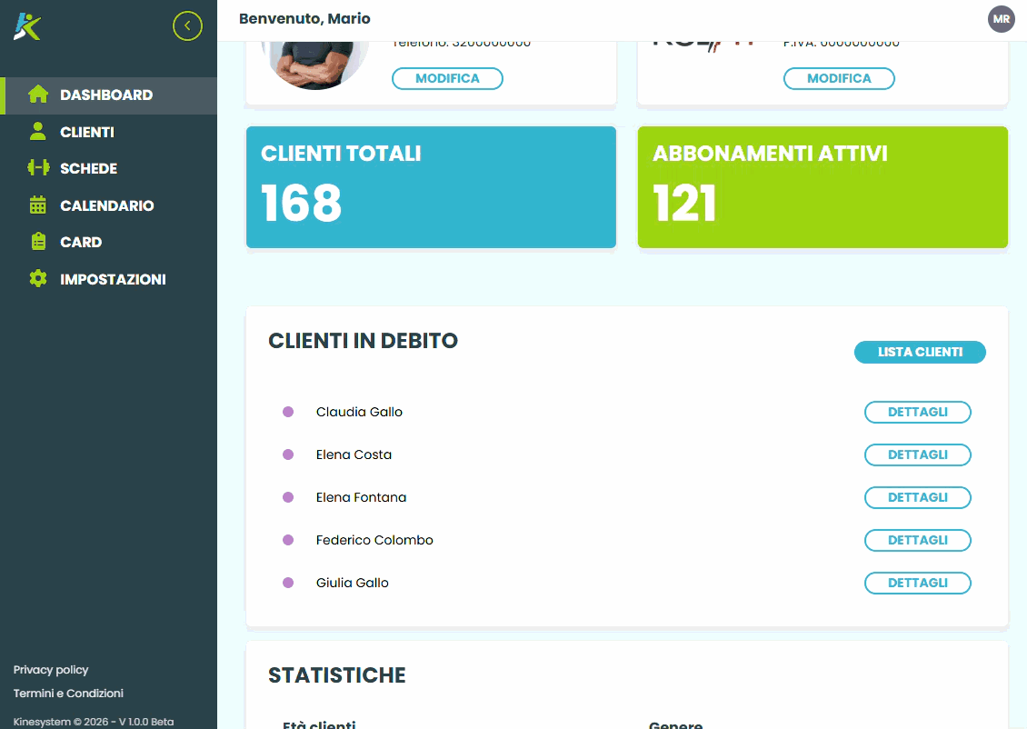Select the name Elena Costa
Viewport: 1027px width, 729px height.
pyautogui.click(x=354, y=454)
